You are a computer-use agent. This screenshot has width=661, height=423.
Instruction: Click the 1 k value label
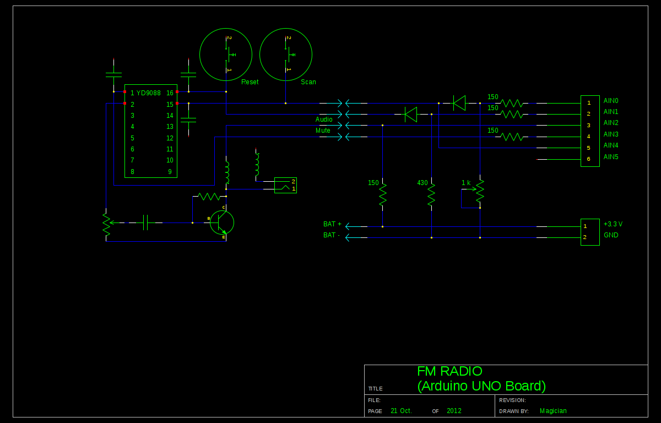466,183
